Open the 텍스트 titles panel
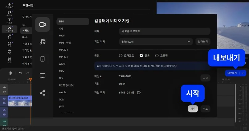249x131 pixels. [x=9, y=21]
